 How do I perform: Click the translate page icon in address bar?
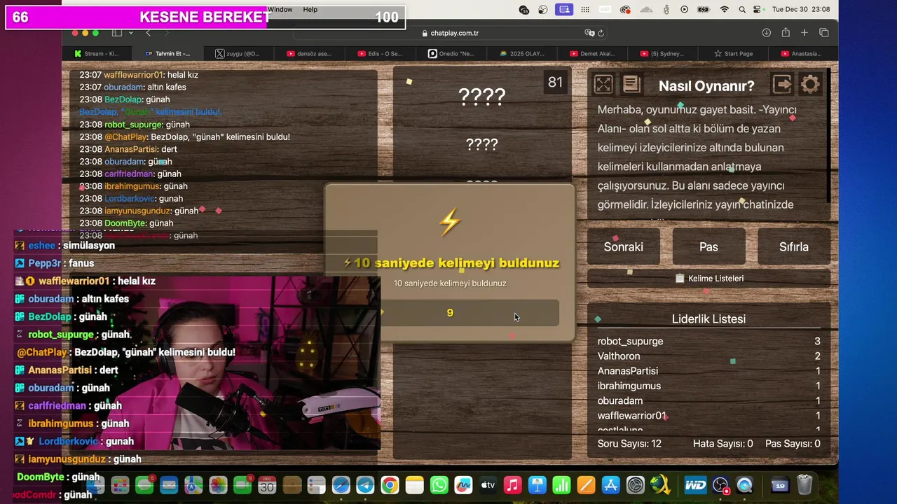coord(589,33)
